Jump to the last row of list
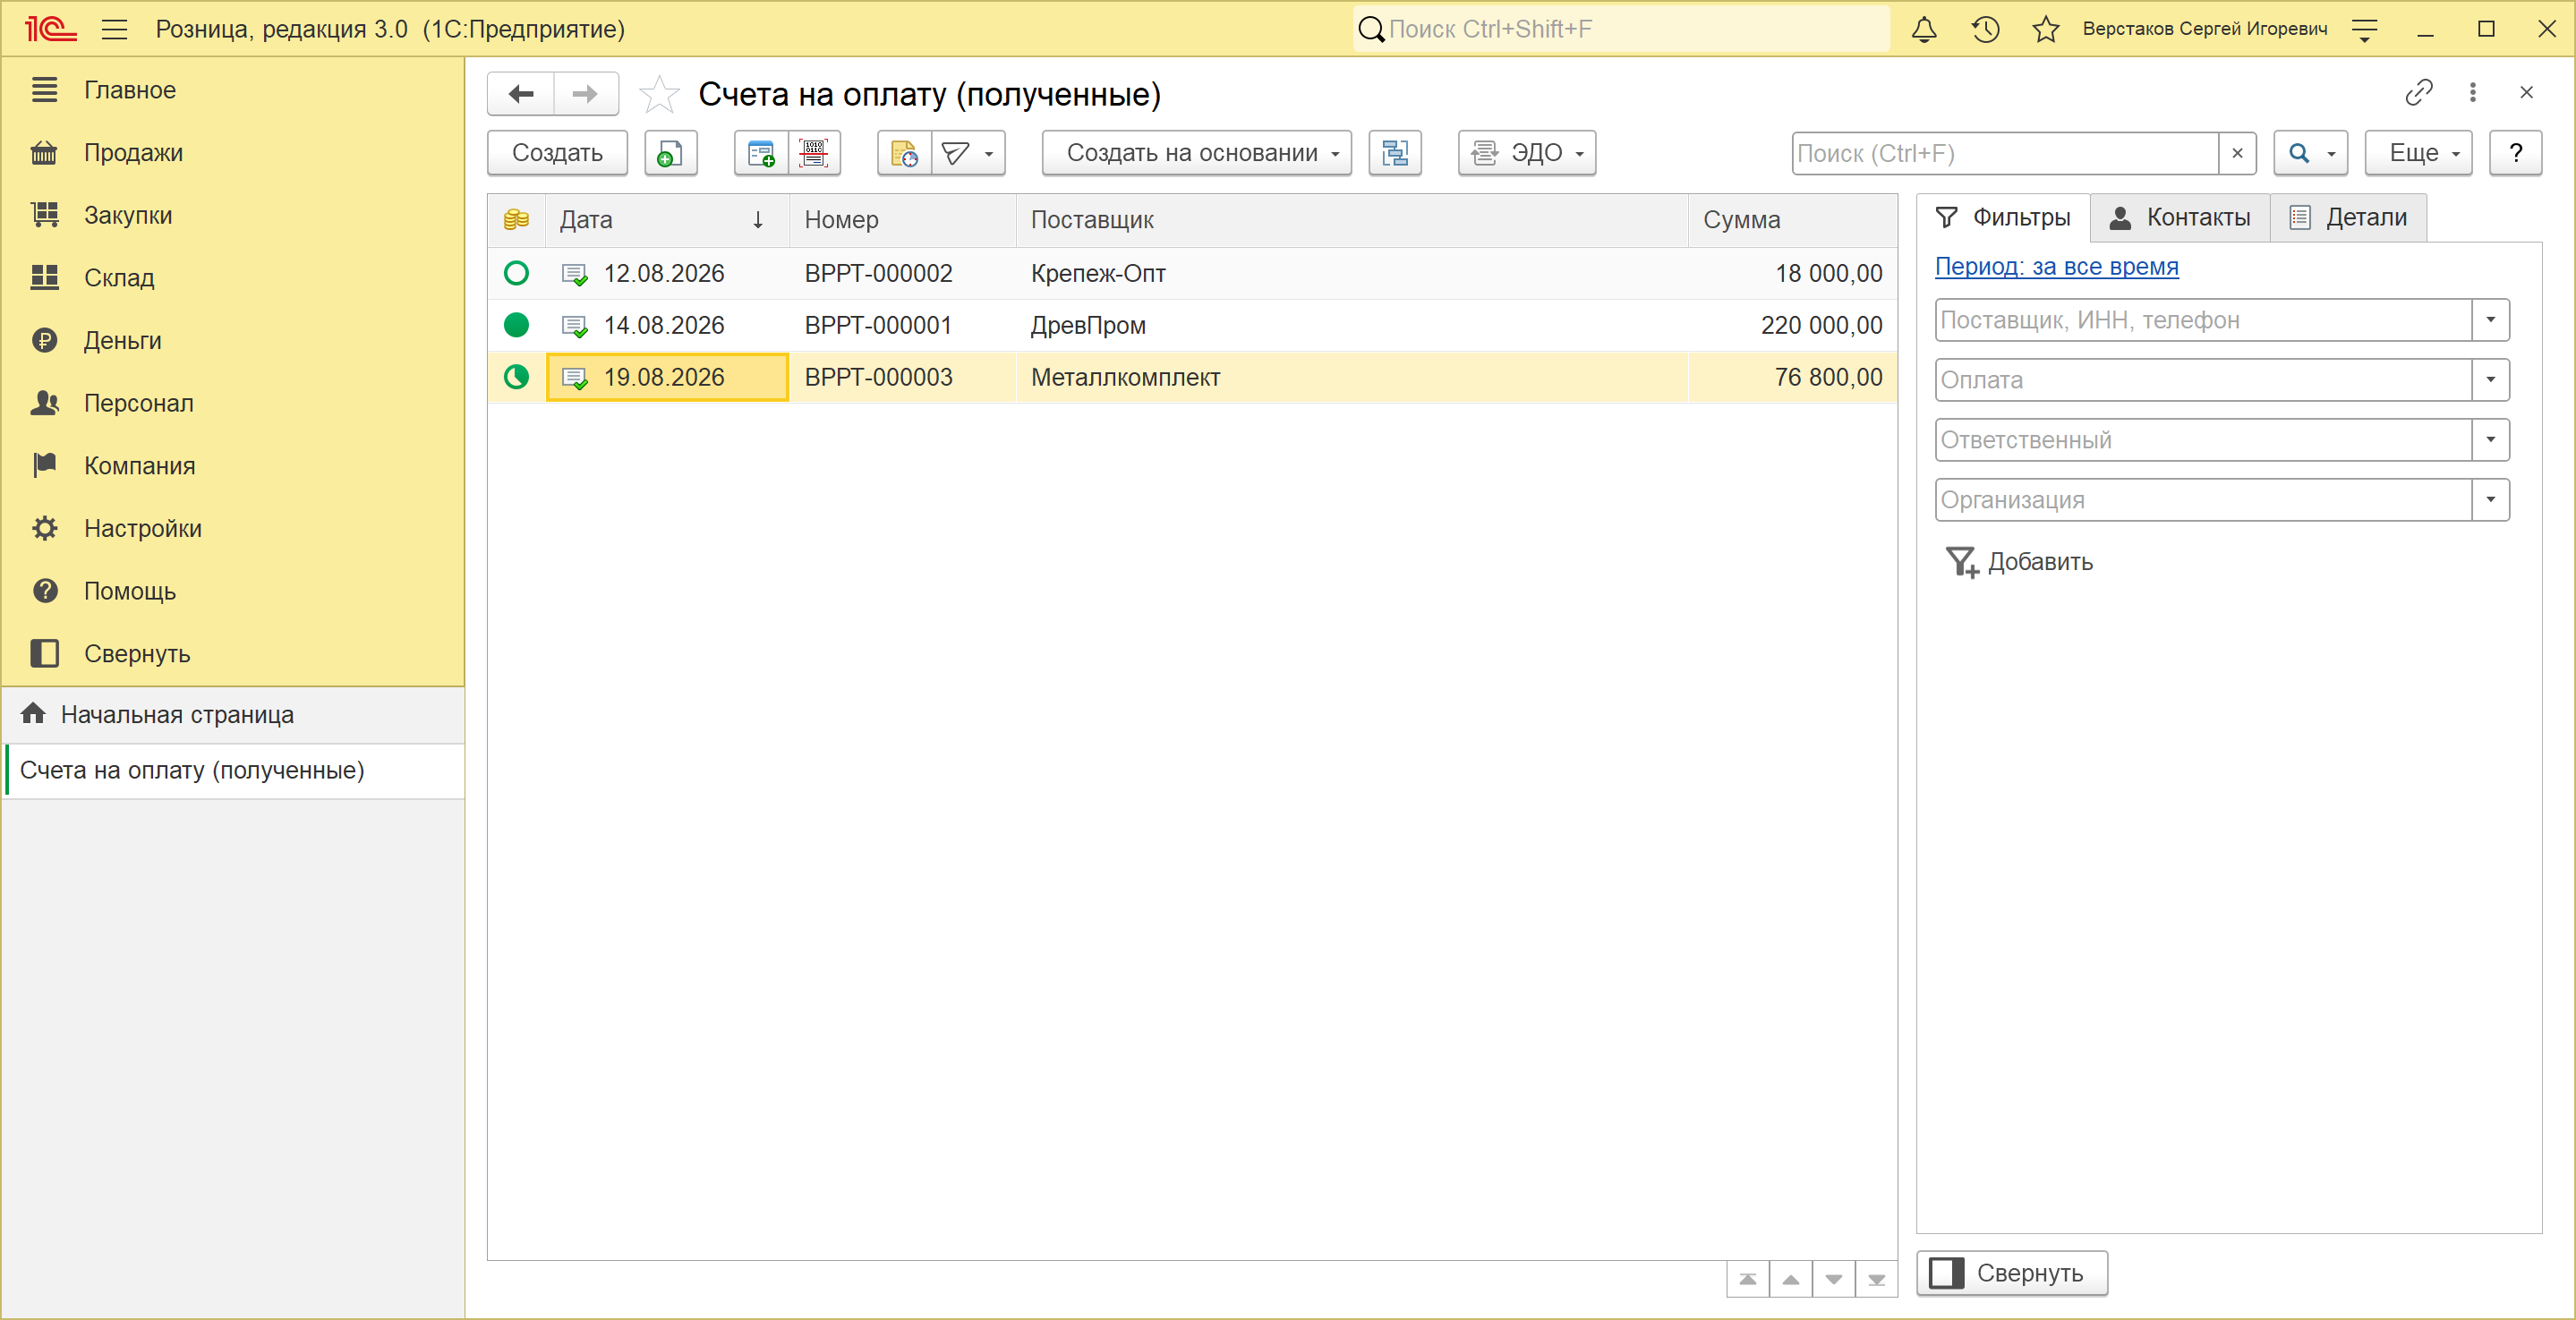 pos(1877,1279)
